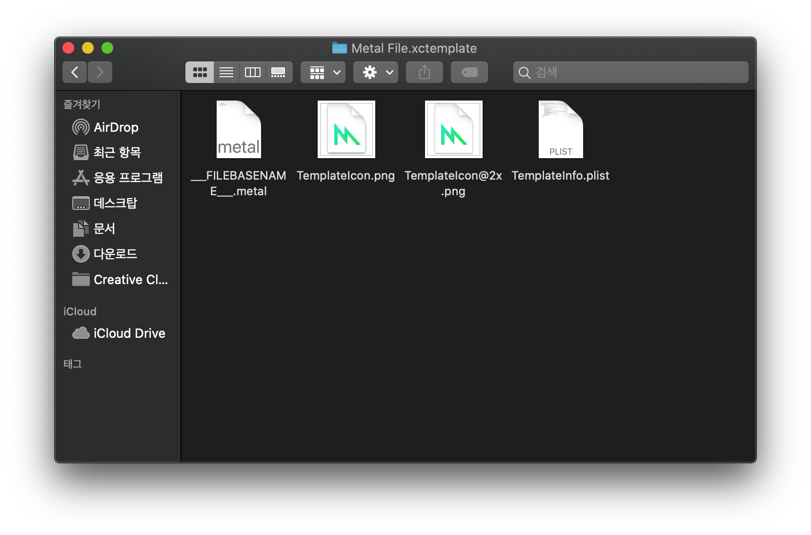
Task: Click the magnifying glass search icon
Action: click(x=525, y=73)
